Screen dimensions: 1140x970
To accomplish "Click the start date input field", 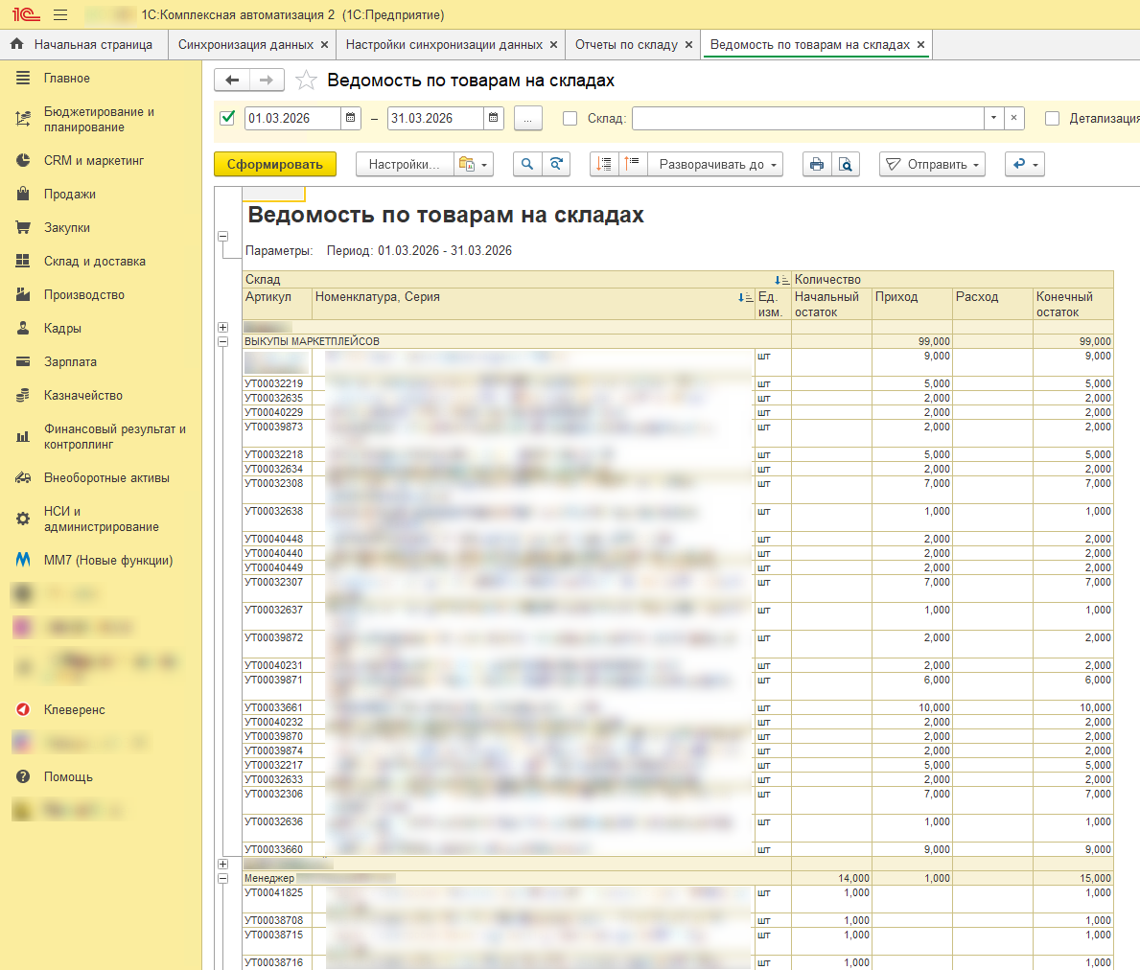I will 293,118.
